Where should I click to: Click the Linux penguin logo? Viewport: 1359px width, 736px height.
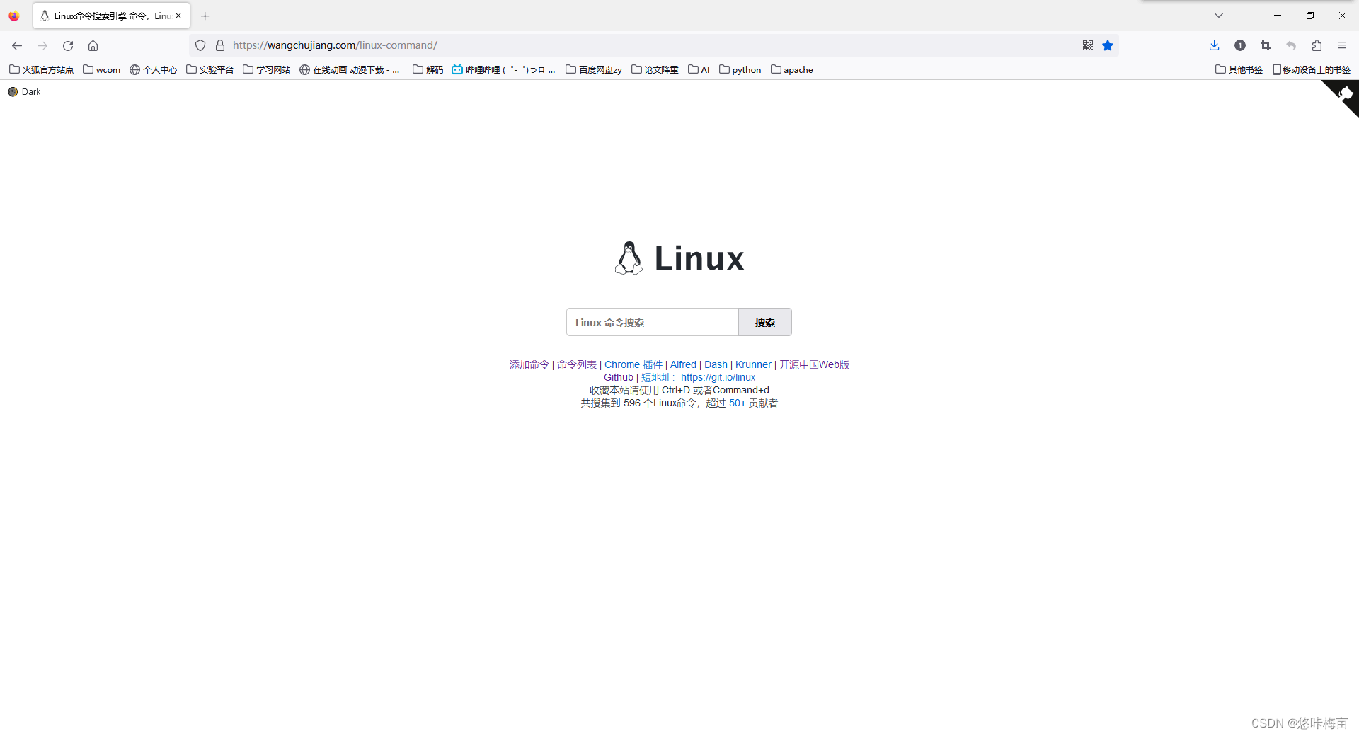[x=629, y=258]
